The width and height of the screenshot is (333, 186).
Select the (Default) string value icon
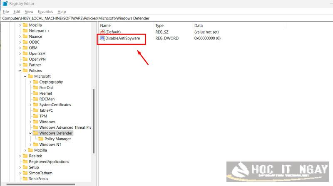[x=102, y=32]
